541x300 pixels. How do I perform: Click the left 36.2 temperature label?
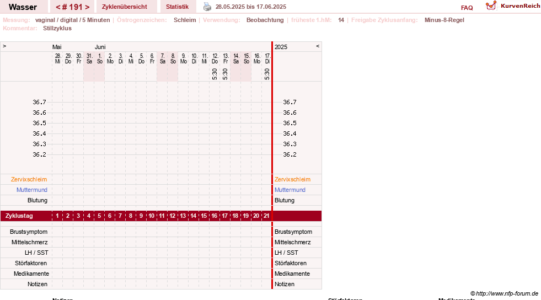pos(39,154)
